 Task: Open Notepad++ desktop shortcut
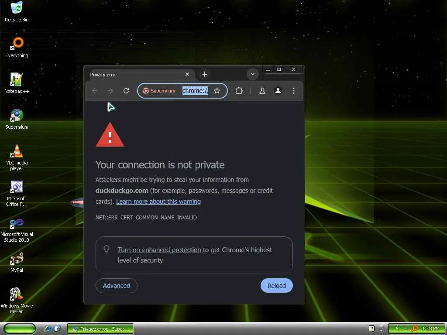(x=17, y=83)
